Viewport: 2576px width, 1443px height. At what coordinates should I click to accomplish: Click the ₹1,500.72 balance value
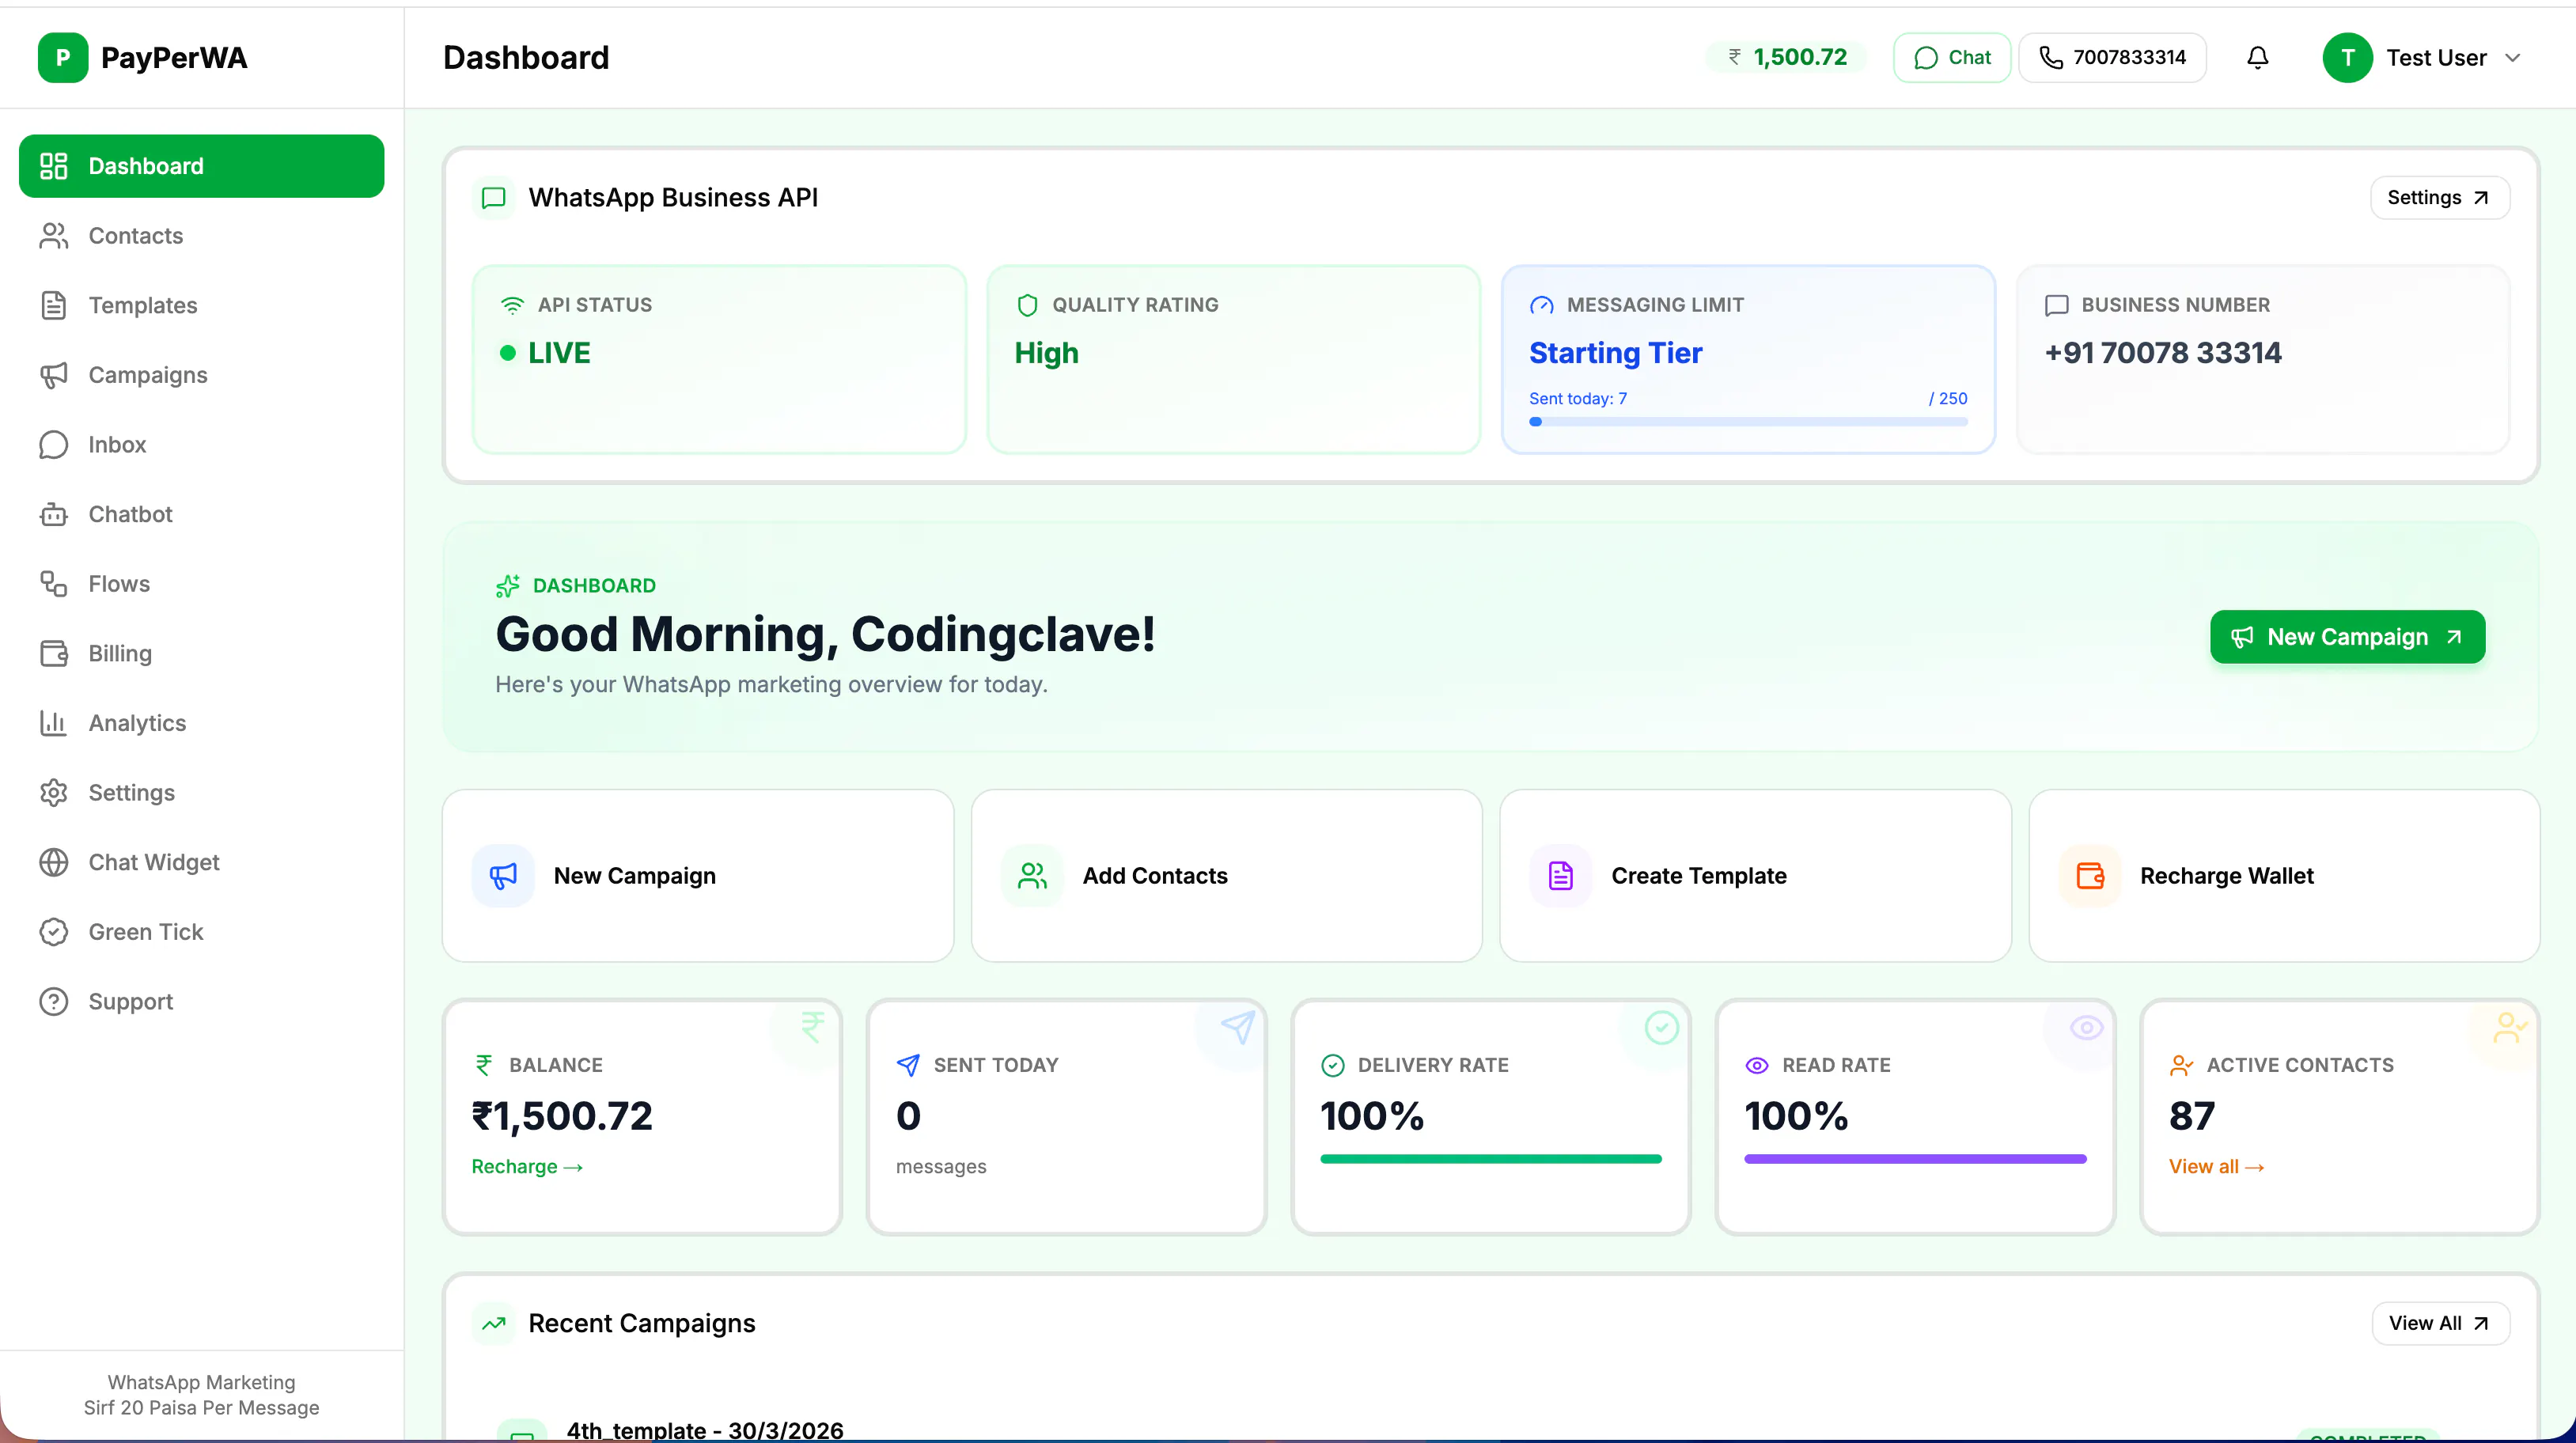point(562,1116)
